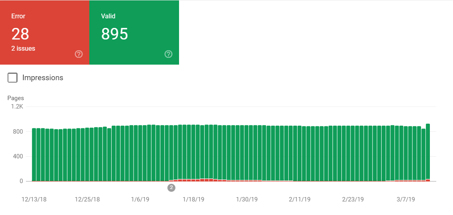This screenshot has height=215, width=453.
Task: Click the 895 valid count number
Action: coord(114,34)
